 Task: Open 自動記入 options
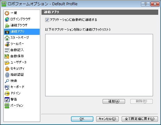pyautogui.click(x=17, y=50)
